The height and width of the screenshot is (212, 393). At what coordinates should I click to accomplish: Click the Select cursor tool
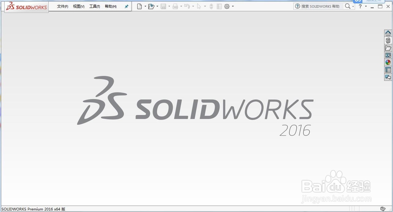199,7
